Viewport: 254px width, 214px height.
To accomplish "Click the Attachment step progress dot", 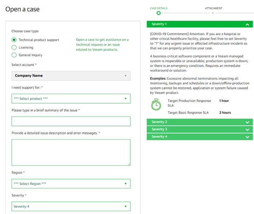I will tap(213, 13).
